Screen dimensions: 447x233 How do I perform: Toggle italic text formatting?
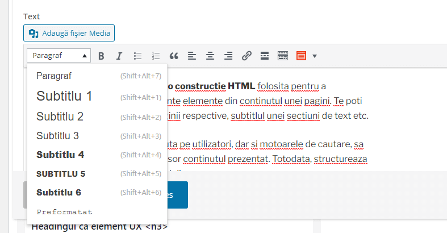pos(119,56)
